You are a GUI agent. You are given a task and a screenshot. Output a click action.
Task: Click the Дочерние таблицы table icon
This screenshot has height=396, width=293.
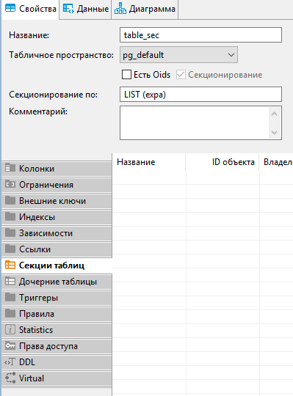[10, 281]
